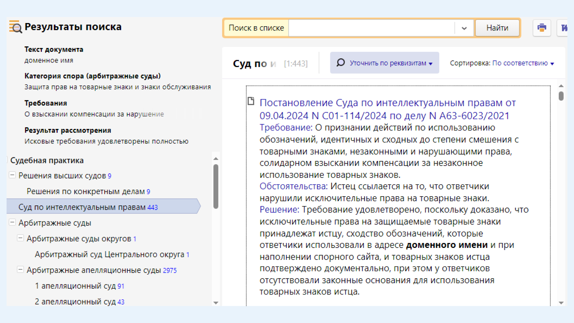Click the Арбитражные апелляционные суды 2975 row
574x323 pixels.
(x=102, y=270)
